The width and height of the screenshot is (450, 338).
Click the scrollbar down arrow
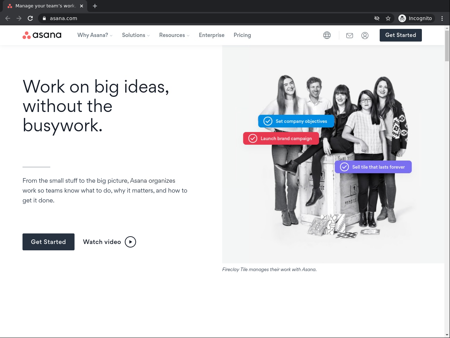(x=447, y=335)
